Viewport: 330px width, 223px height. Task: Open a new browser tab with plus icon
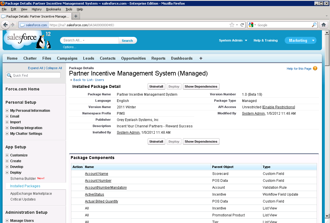(x=76, y=16)
